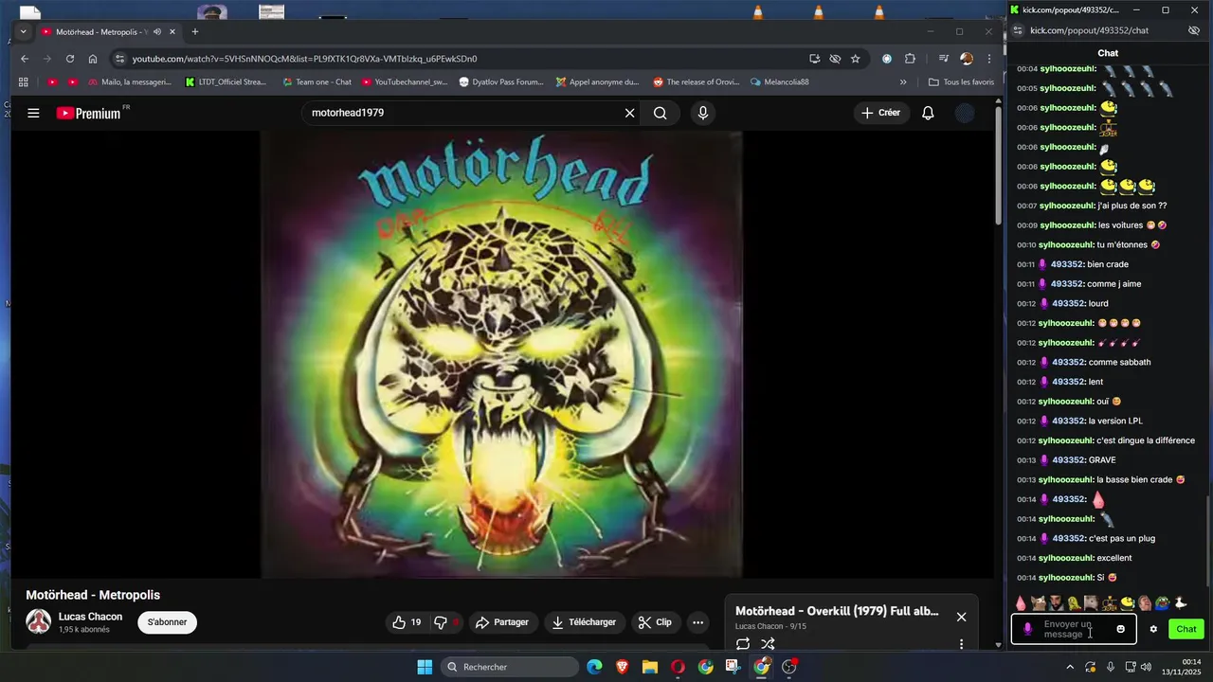Show hidden system tray icons
Screen dimensions: 1213x682
point(1070,667)
